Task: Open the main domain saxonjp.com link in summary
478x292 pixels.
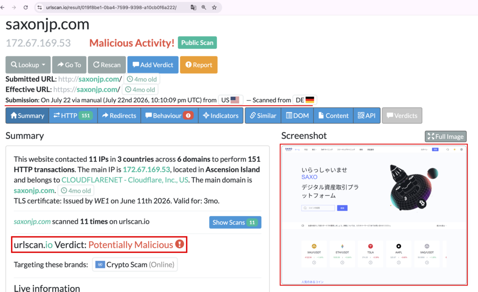Action: point(34,190)
